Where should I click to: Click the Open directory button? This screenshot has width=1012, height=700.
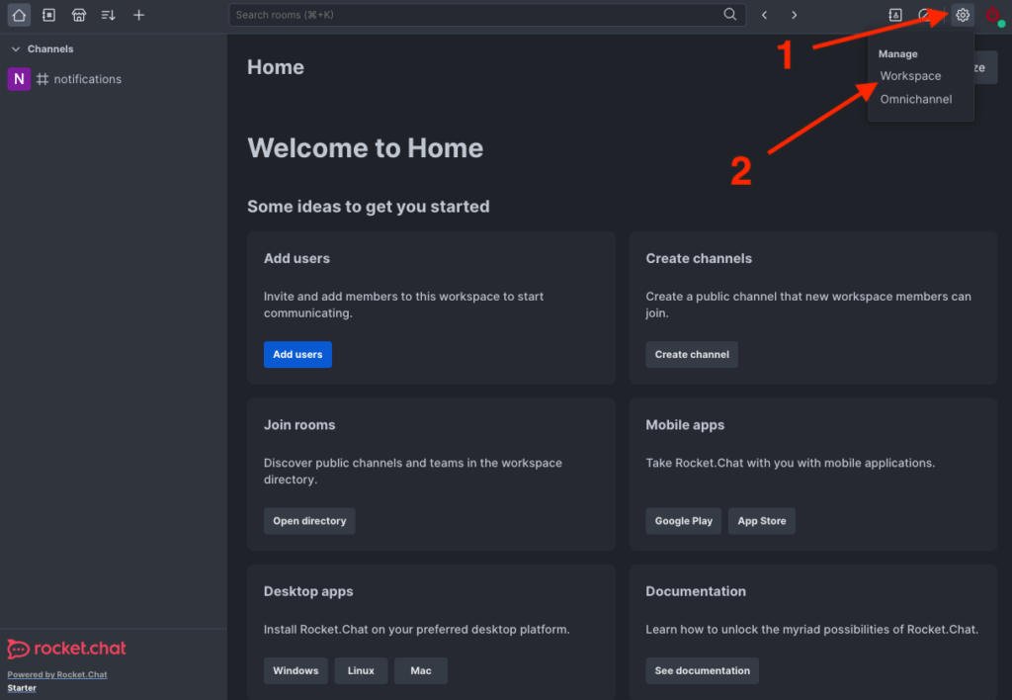tap(309, 521)
